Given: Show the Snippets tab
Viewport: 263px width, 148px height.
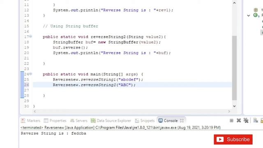Looking at the screenshot, I should tap(145, 120).
